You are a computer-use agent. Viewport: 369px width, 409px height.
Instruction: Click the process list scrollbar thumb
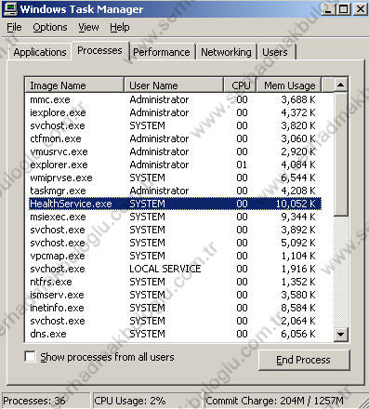341,153
